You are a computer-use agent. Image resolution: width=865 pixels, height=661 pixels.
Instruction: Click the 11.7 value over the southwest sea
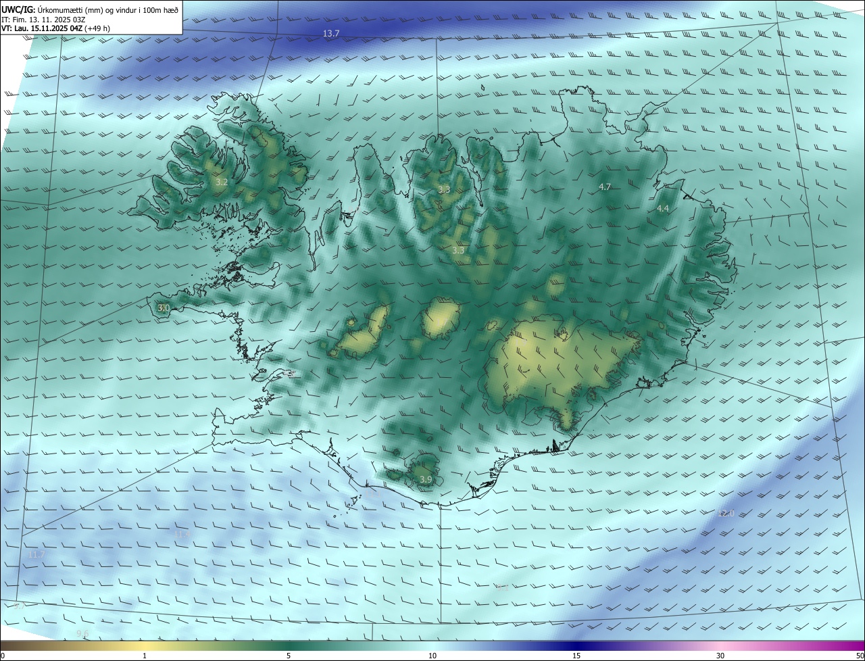coord(37,554)
